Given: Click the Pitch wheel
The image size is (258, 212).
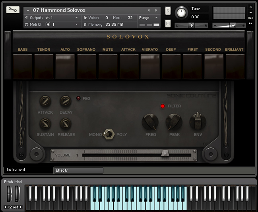Looking at the screenshot, I should coord(10,193).
